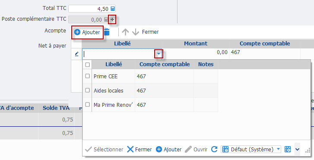314x160 pixels.
Task: Move row down with the down arrow
Action: (x=136, y=32)
